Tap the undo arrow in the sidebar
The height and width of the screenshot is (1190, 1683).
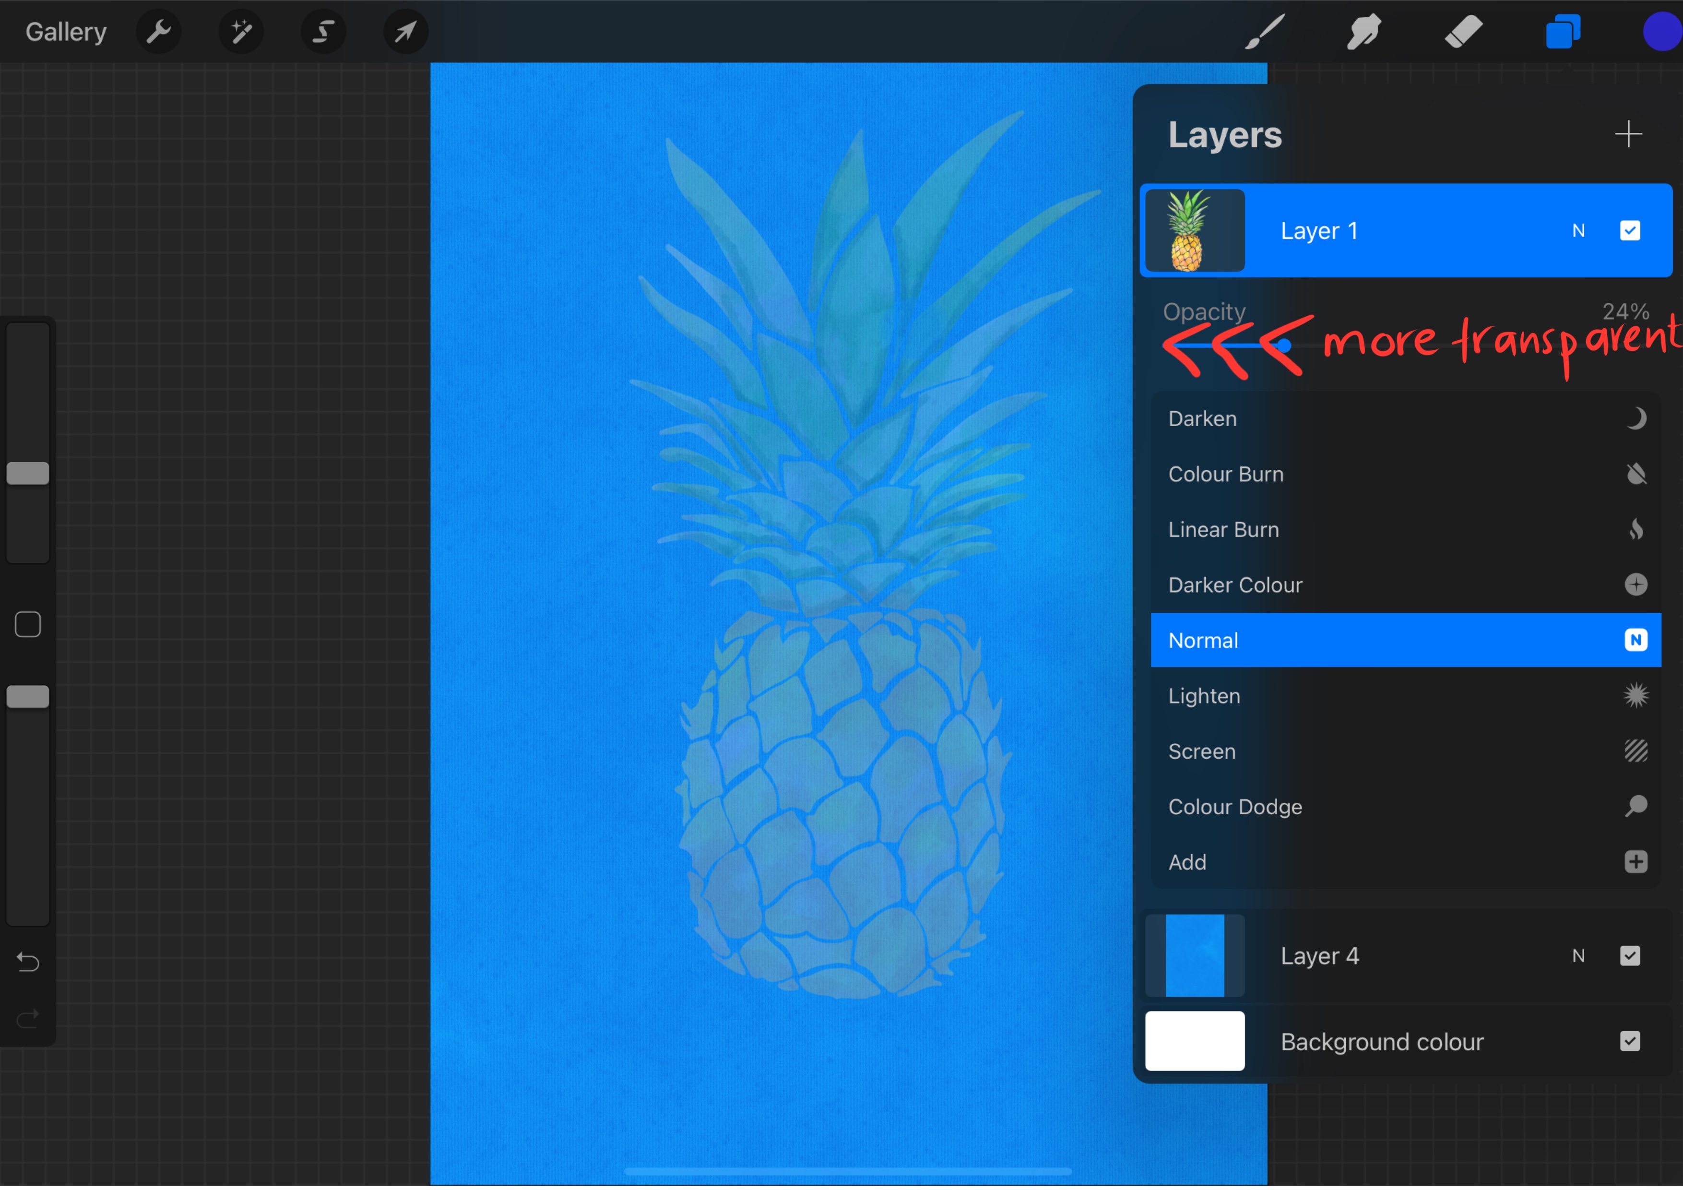[27, 961]
